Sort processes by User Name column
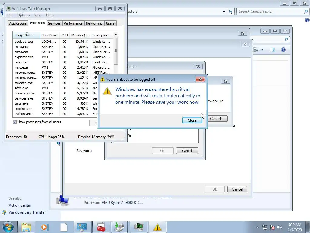This screenshot has width=310, height=233. point(50,35)
